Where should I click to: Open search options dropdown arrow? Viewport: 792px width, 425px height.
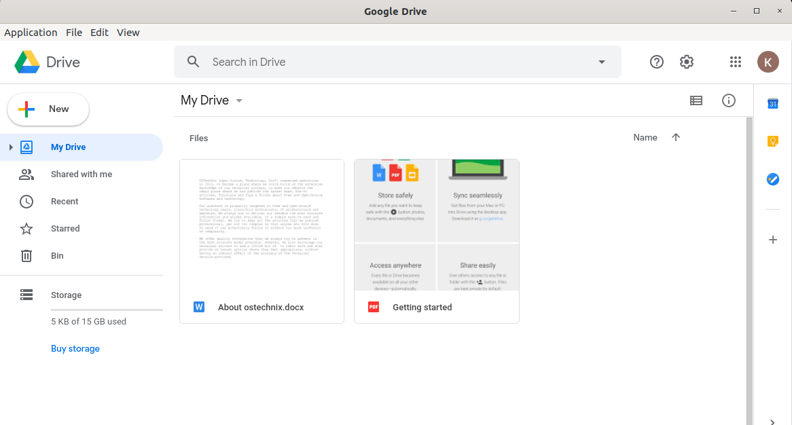click(602, 62)
